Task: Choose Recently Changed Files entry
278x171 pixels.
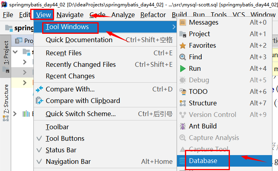Action: pyautogui.click(x=81, y=64)
